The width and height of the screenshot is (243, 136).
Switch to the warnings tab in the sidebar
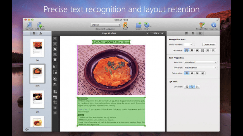[41, 33]
